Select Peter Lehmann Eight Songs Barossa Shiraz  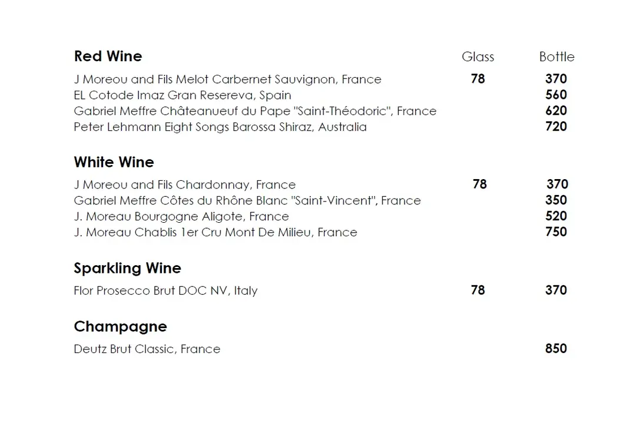point(220,127)
